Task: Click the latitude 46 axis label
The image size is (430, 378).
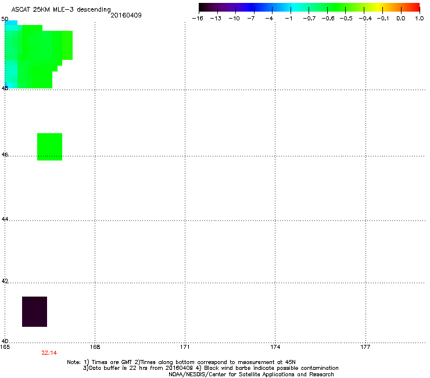Action: tap(5, 155)
